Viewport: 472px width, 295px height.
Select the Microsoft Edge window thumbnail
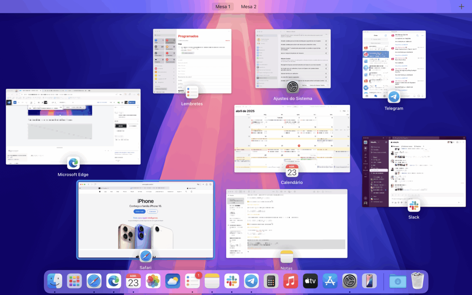pos(73,127)
